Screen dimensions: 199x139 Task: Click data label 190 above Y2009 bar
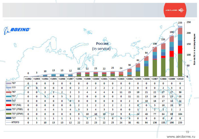click(172, 32)
